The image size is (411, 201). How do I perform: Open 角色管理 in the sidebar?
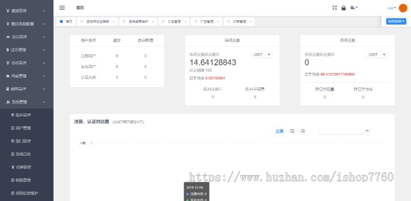pyautogui.click(x=27, y=115)
